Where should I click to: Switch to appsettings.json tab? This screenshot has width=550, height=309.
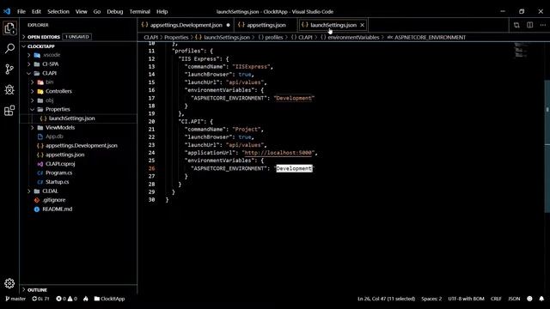tap(266, 25)
